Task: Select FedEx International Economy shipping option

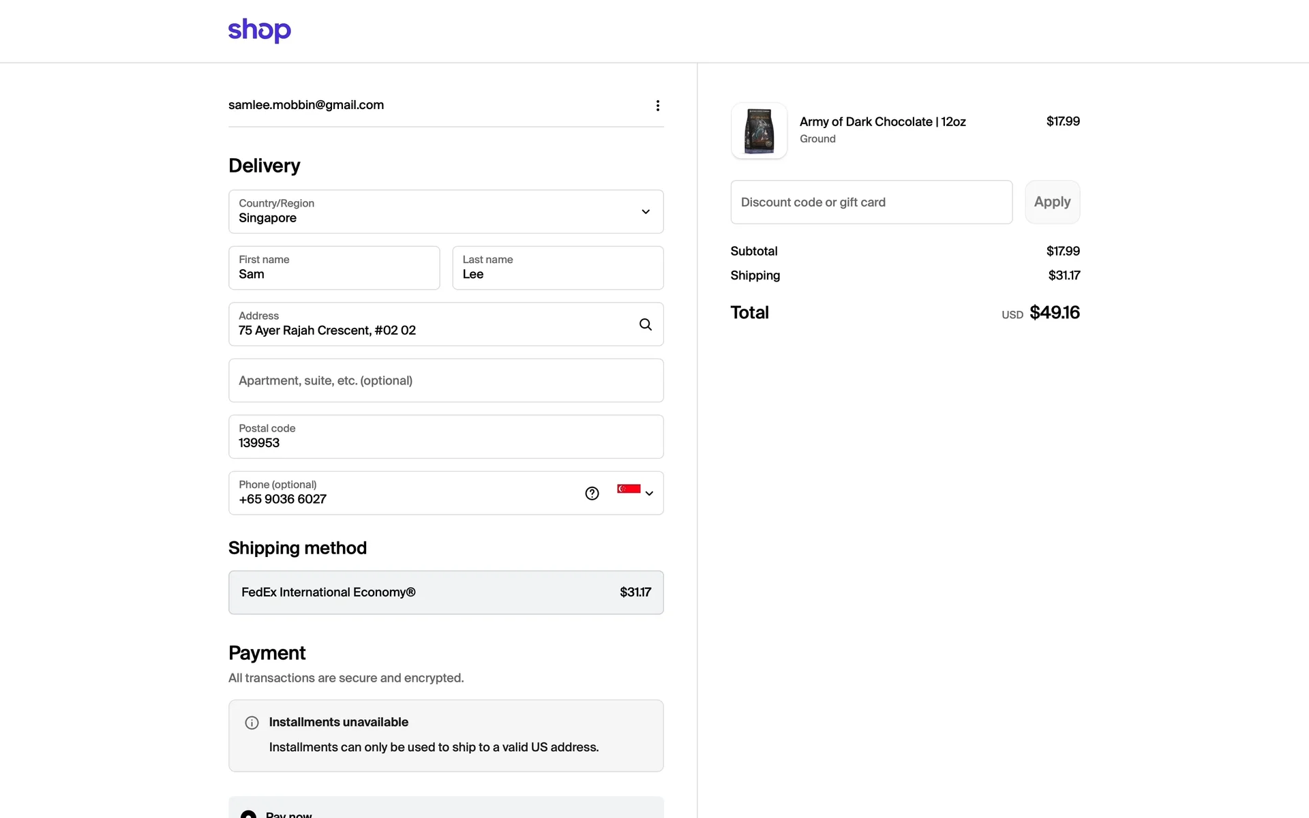Action: [446, 592]
